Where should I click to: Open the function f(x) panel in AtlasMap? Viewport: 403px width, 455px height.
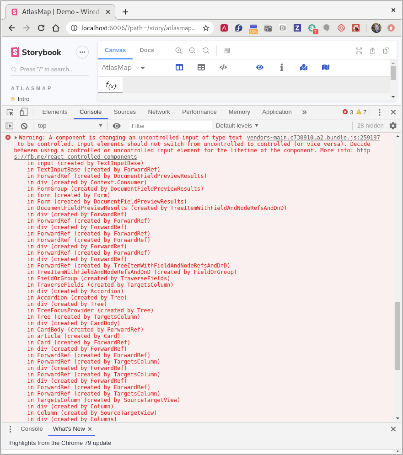click(110, 84)
